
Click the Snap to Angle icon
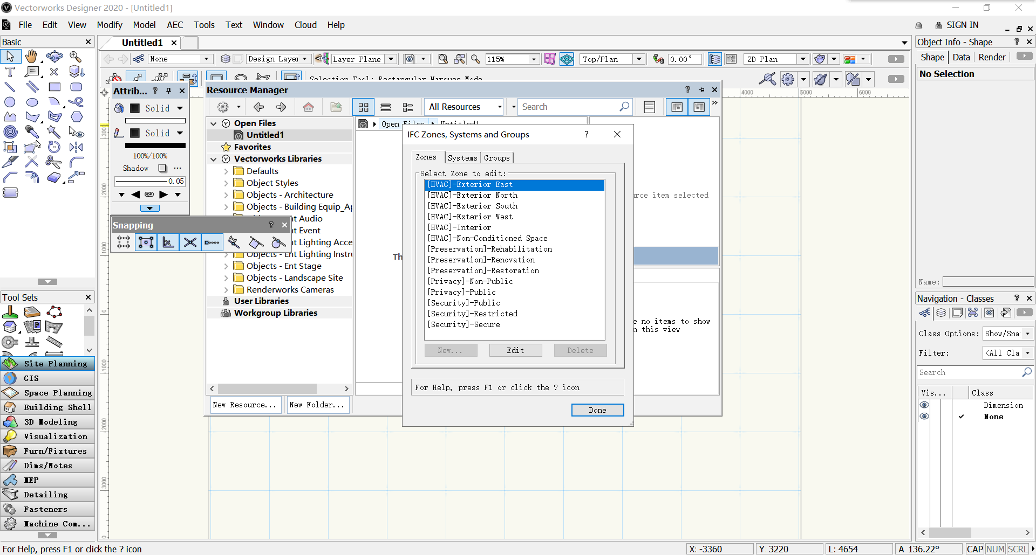click(168, 242)
